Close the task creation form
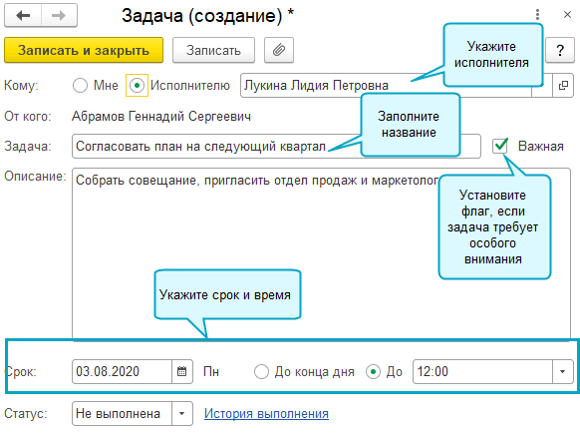580x435 pixels. (x=567, y=14)
